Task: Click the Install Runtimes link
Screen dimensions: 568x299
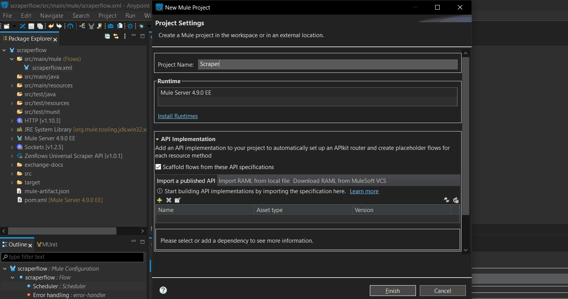Action: tap(178, 116)
